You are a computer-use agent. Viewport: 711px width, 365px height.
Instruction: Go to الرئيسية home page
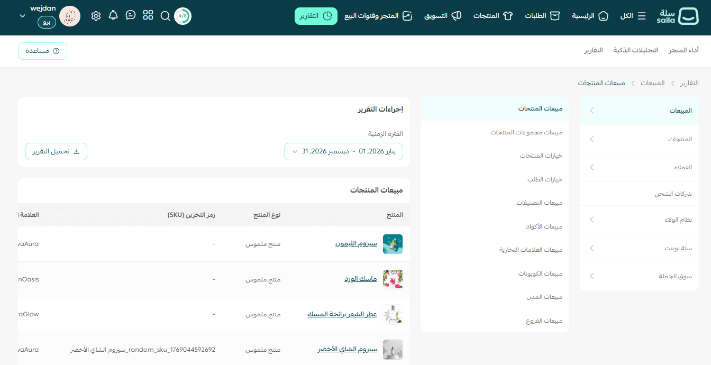click(x=590, y=16)
